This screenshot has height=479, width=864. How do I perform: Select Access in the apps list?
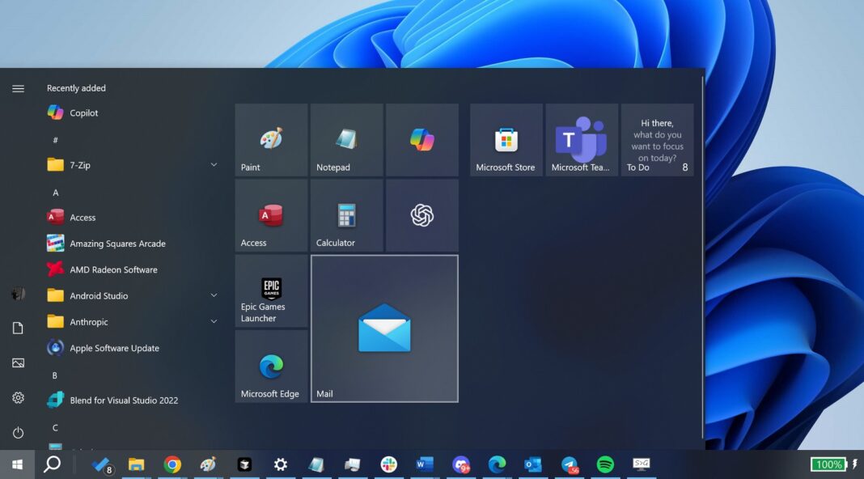click(x=84, y=217)
